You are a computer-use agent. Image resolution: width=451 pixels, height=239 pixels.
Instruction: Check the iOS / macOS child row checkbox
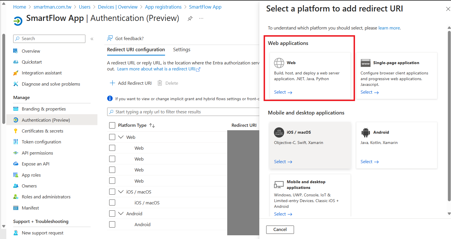(x=112, y=203)
